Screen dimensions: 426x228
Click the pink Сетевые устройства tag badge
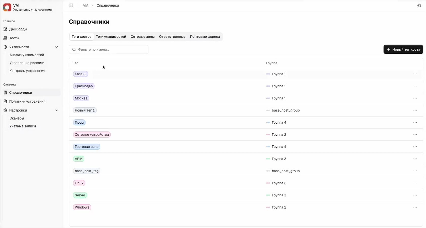pos(92,135)
